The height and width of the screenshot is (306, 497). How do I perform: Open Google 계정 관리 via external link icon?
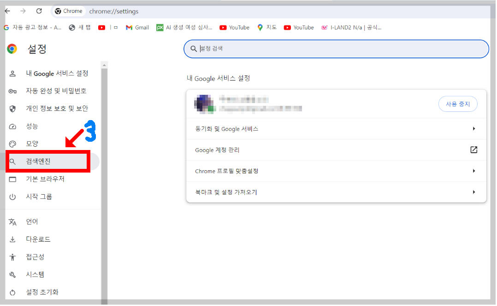[474, 150]
